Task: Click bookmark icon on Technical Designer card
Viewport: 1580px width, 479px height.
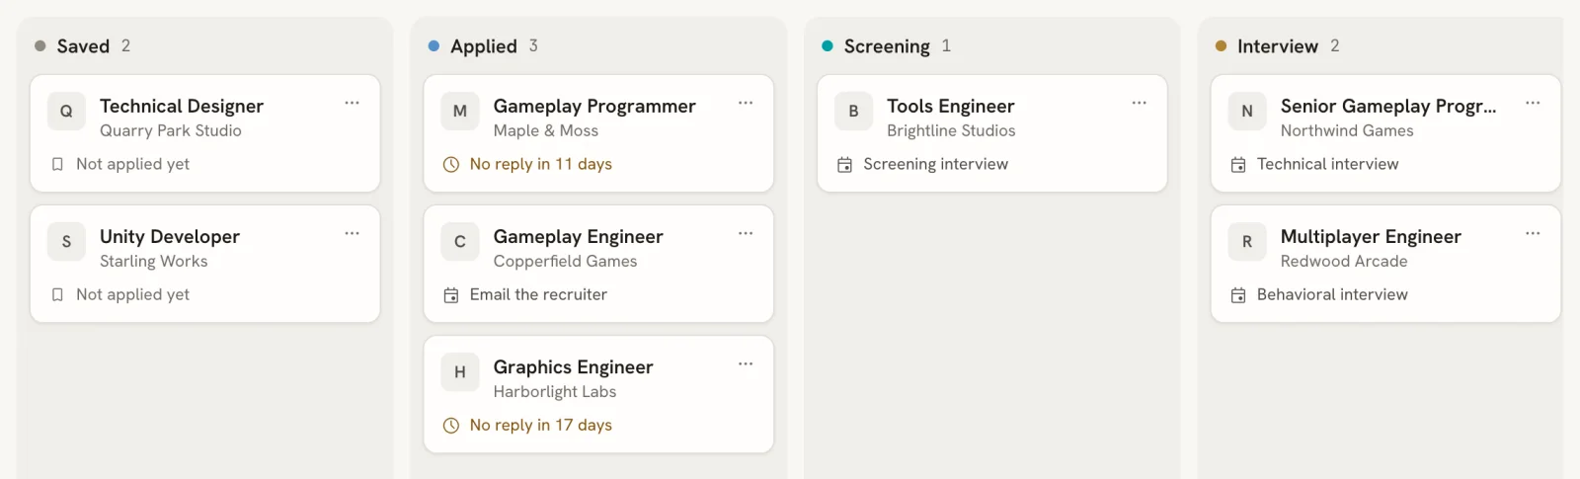Action: click(x=57, y=165)
